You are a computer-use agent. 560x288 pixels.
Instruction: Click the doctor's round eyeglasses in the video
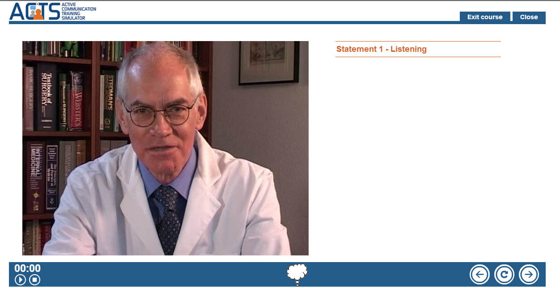coord(159,113)
